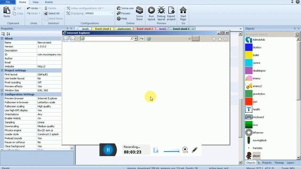Screen dimensions: 301x169
Task: Collapse the Configuration Settings section
Action: click(2, 94)
